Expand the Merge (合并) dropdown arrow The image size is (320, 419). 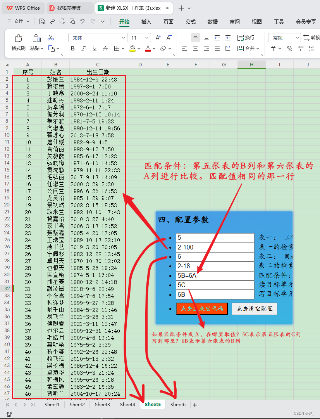tap(258, 48)
